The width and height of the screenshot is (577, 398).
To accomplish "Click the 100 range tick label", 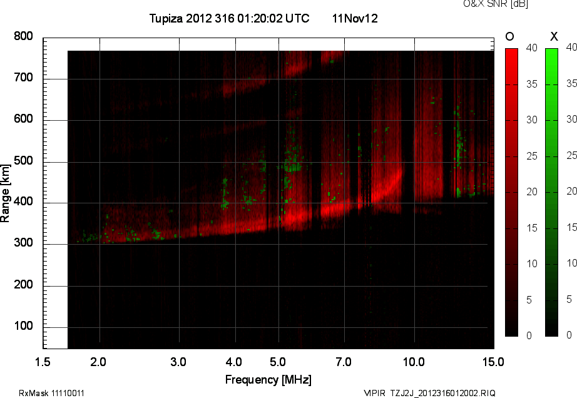I will click(23, 326).
